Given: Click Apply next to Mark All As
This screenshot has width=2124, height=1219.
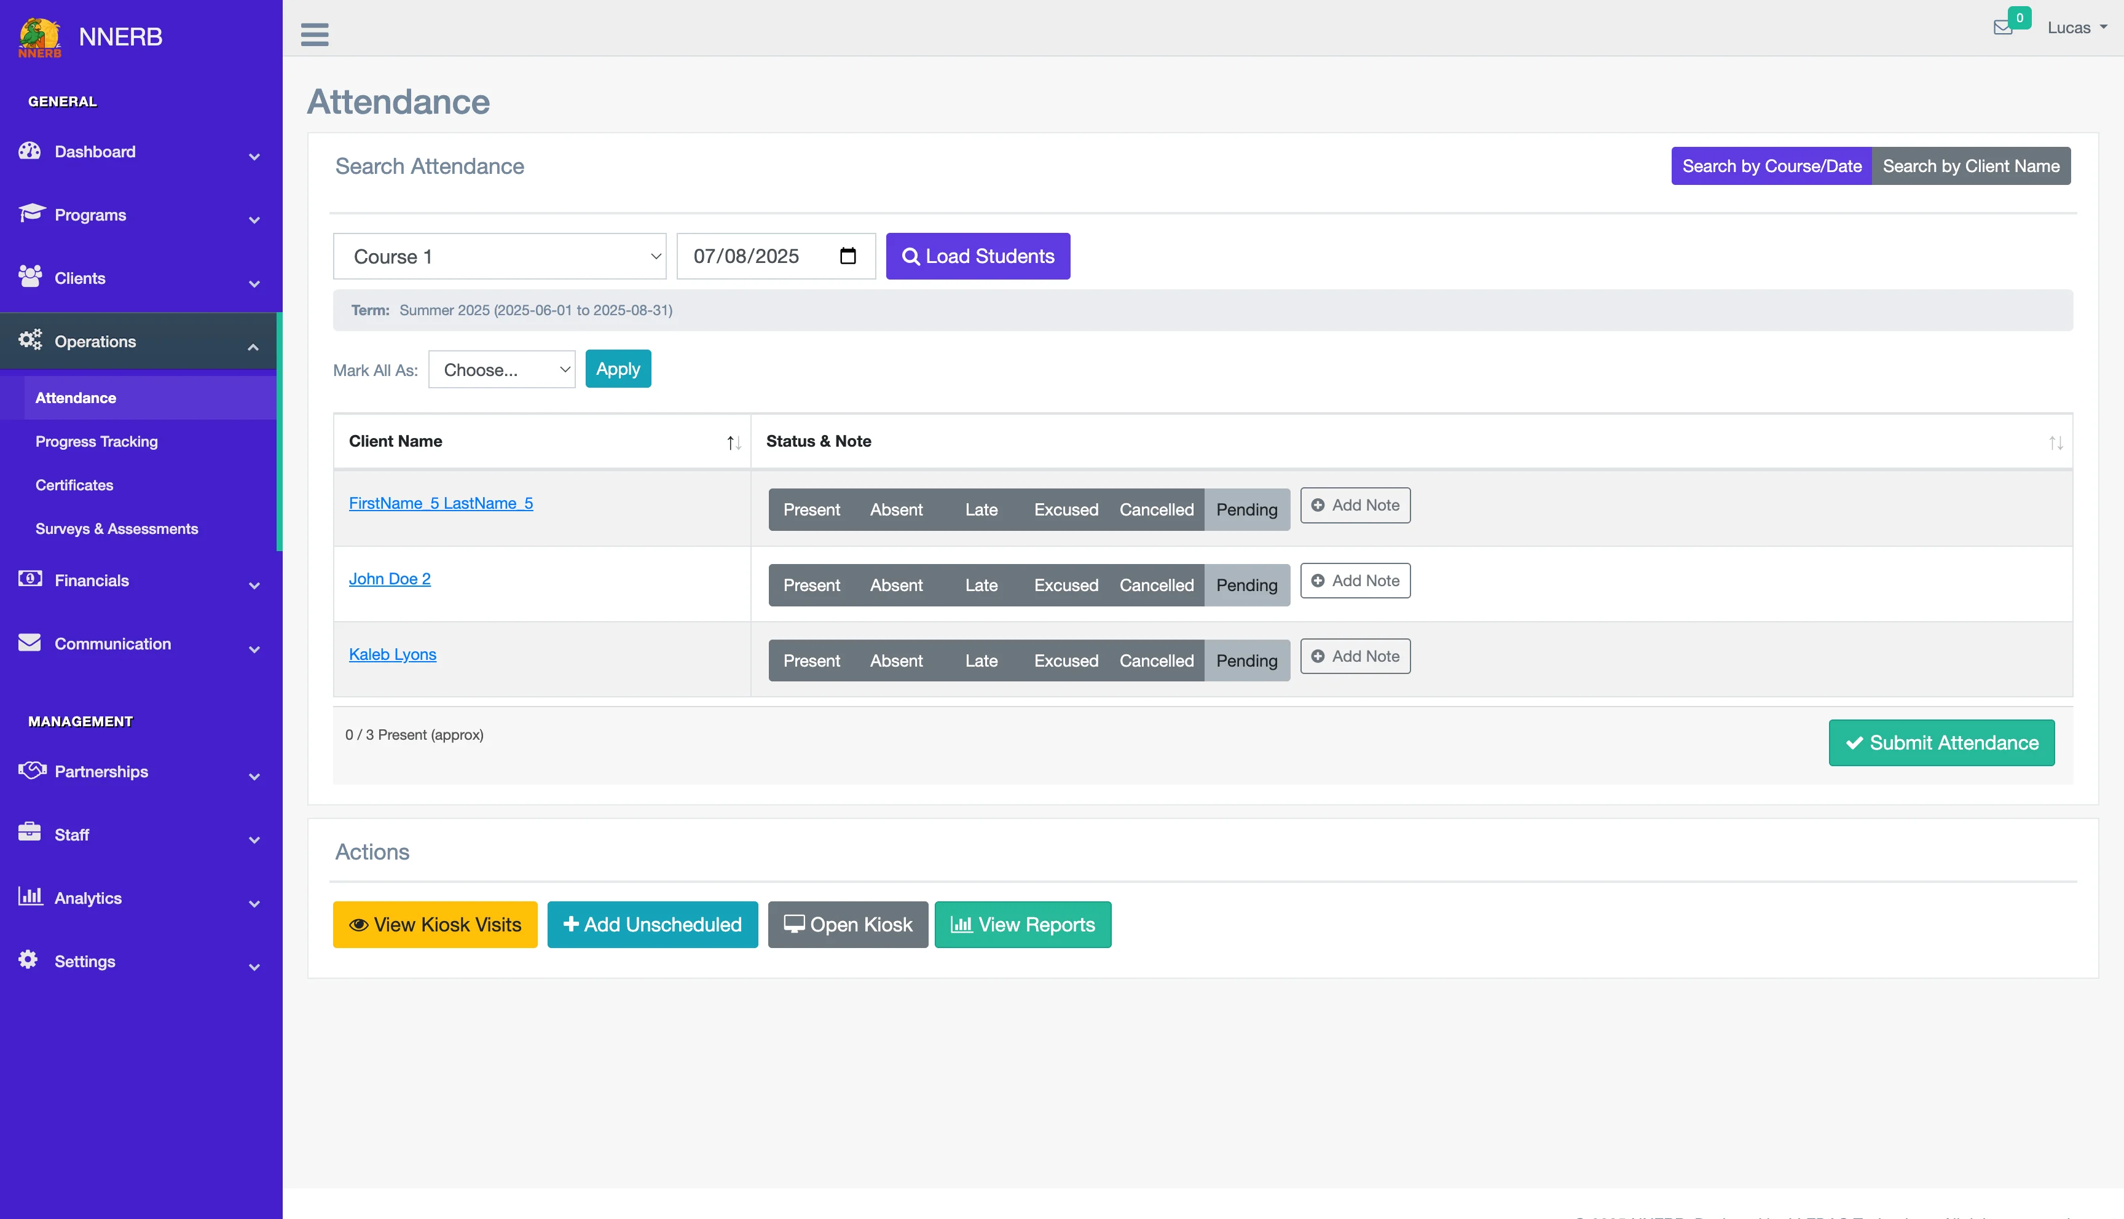Looking at the screenshot, I should pos(618,369).
